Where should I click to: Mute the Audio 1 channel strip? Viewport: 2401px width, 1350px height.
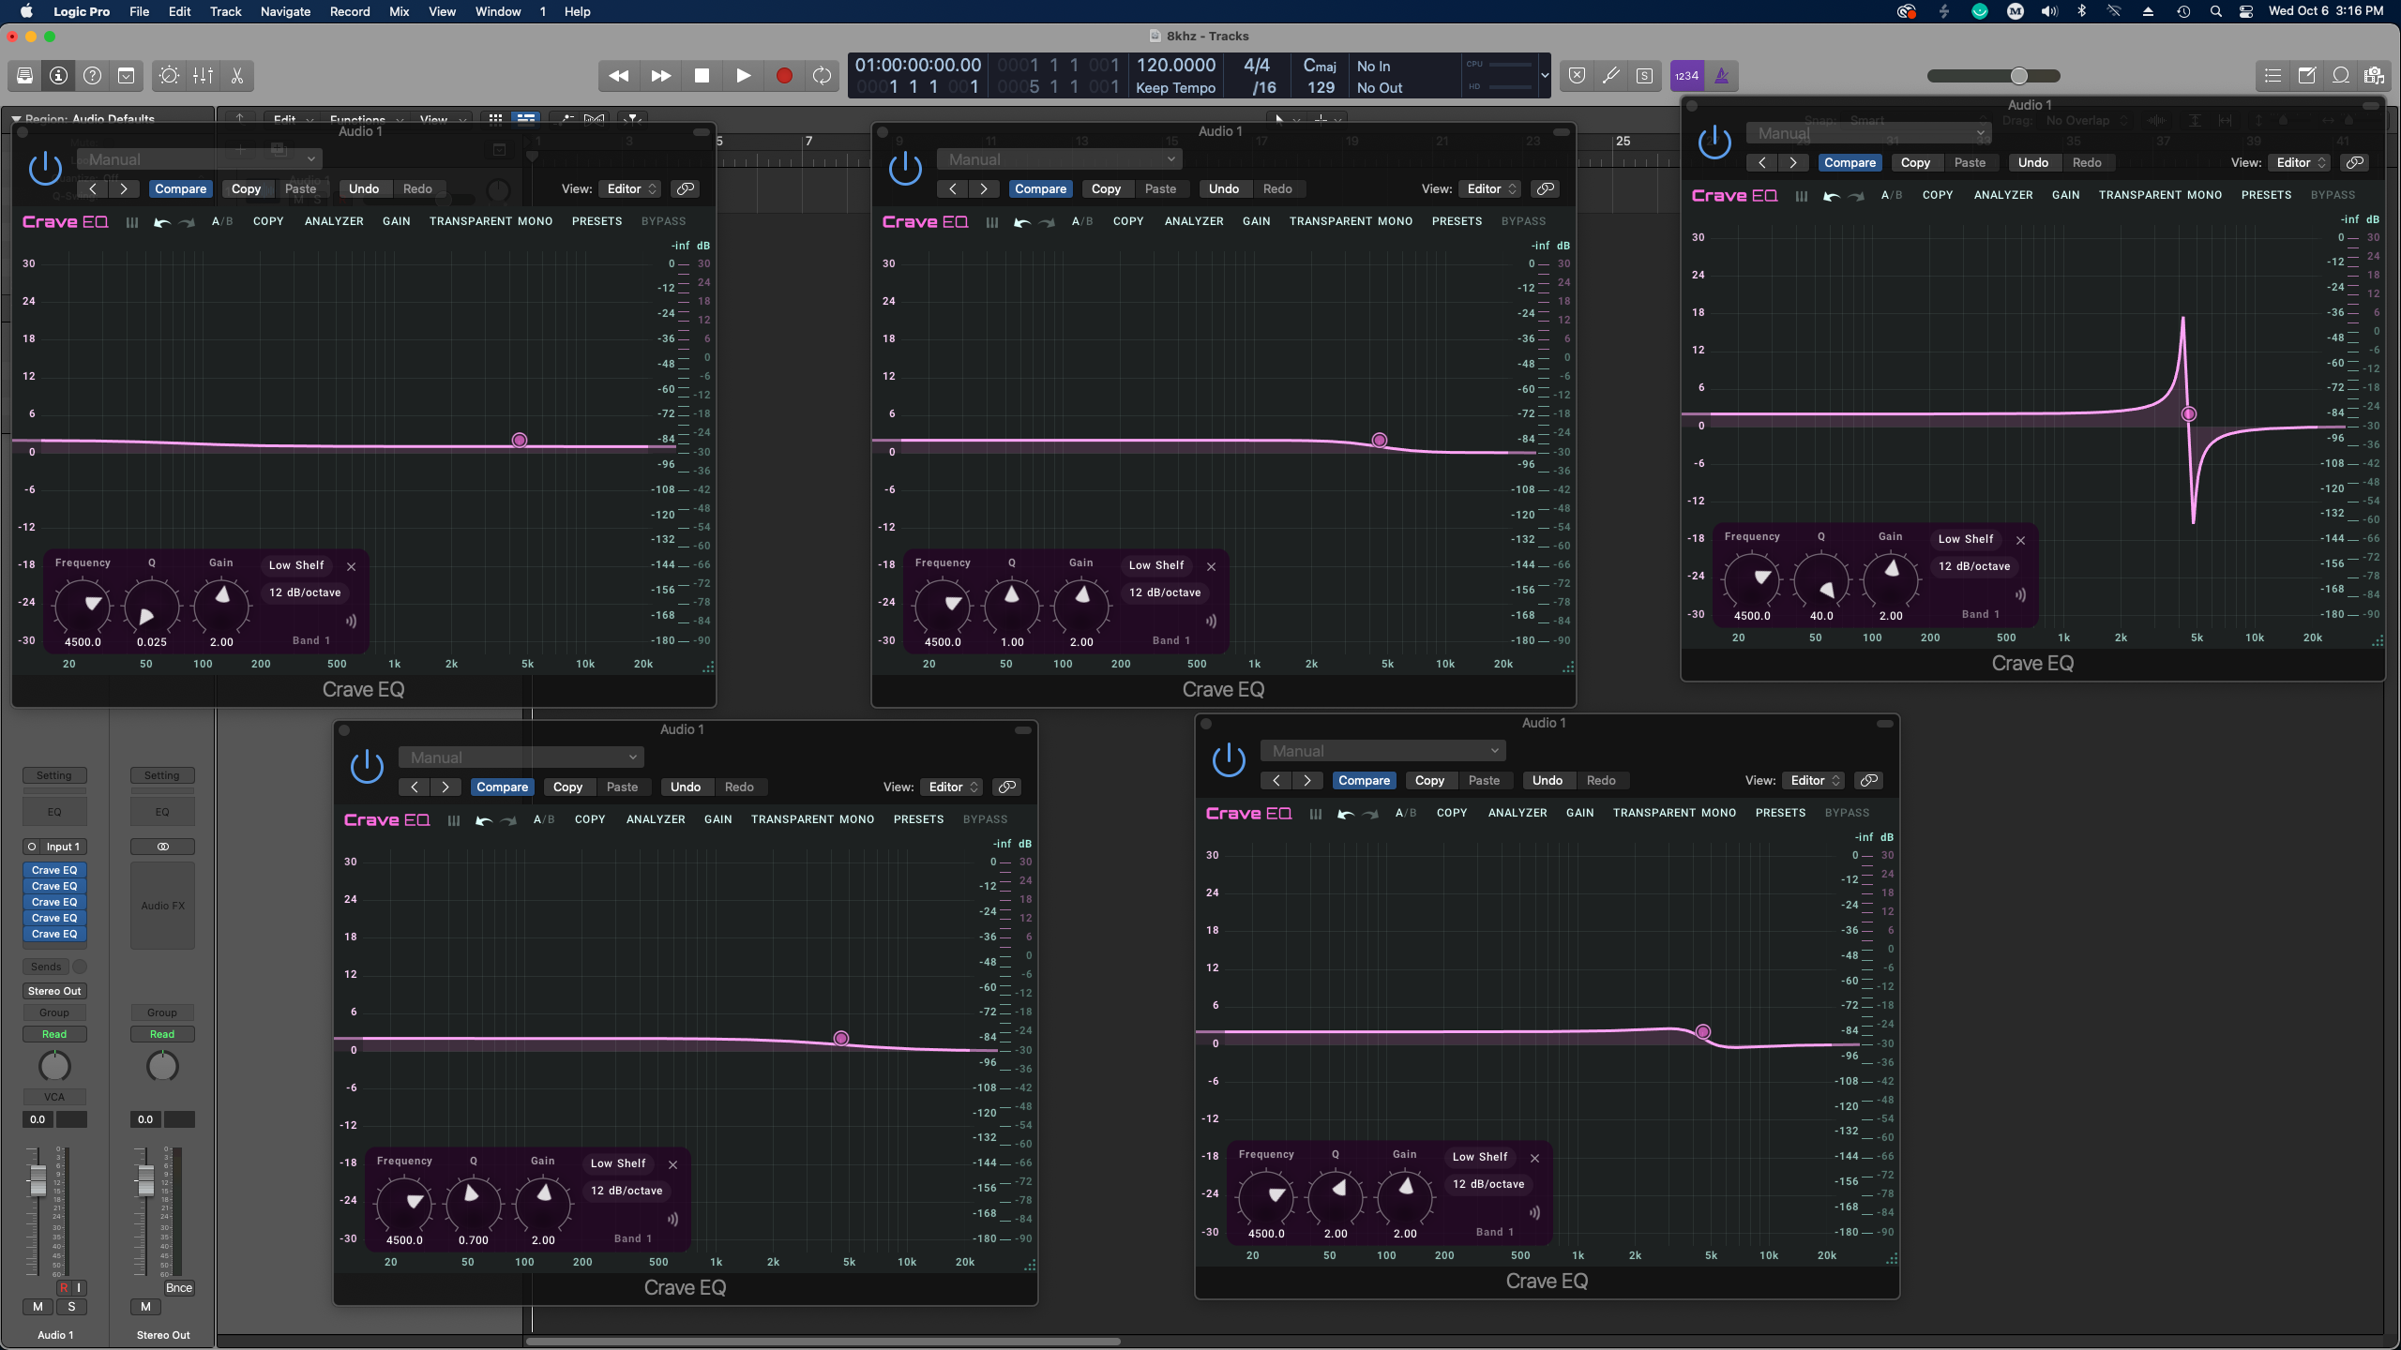38,1306
